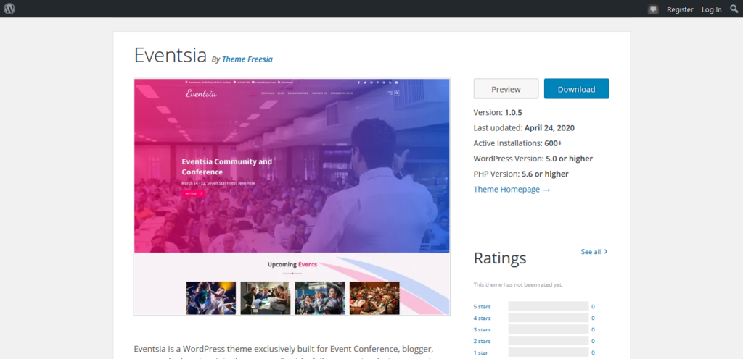Image resolution: width=743 pixels, height=359 pixels.
Task: Filter reviews by 3 stars
Action: 482,330
